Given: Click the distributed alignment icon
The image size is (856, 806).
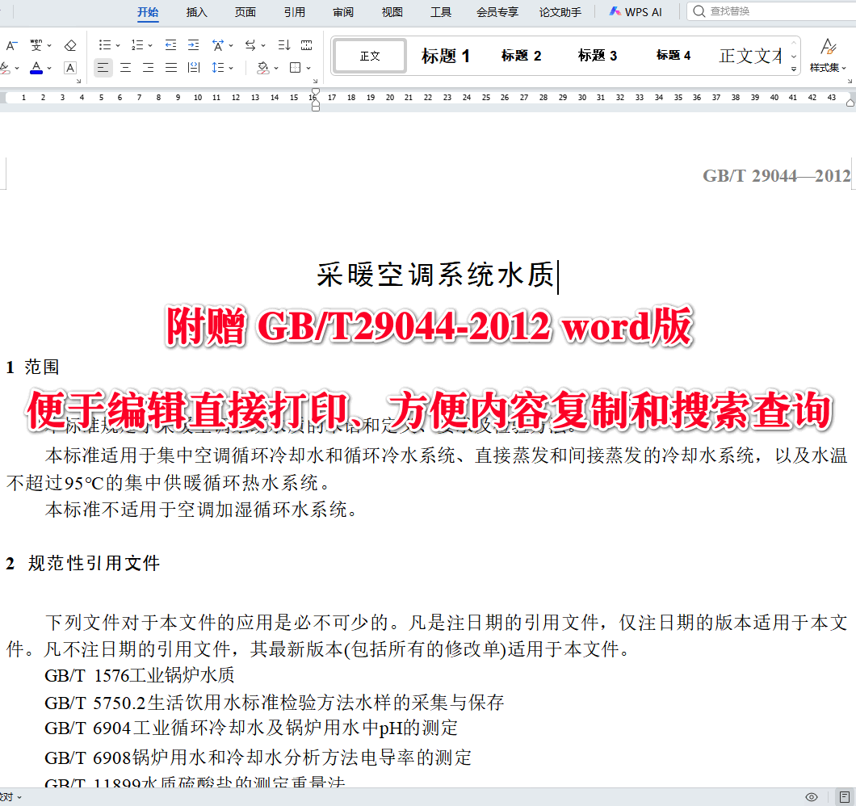Looking at the screenshot, I should [193, 68].
